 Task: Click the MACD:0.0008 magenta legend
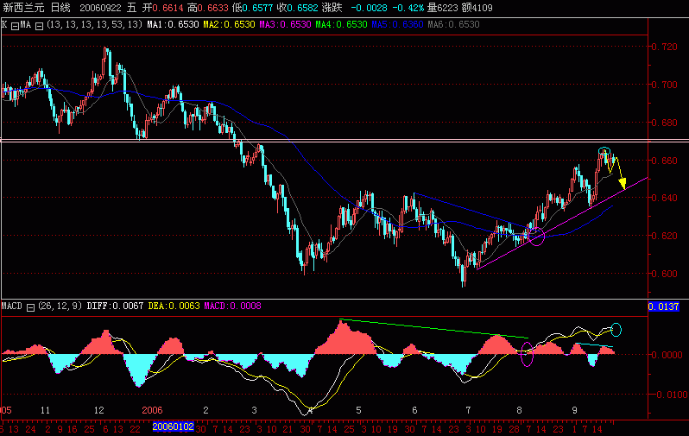coord(232,306)
